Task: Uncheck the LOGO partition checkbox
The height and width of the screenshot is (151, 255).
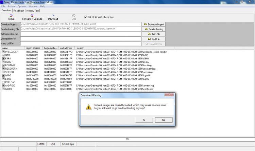Action: (x=3, y=75)
